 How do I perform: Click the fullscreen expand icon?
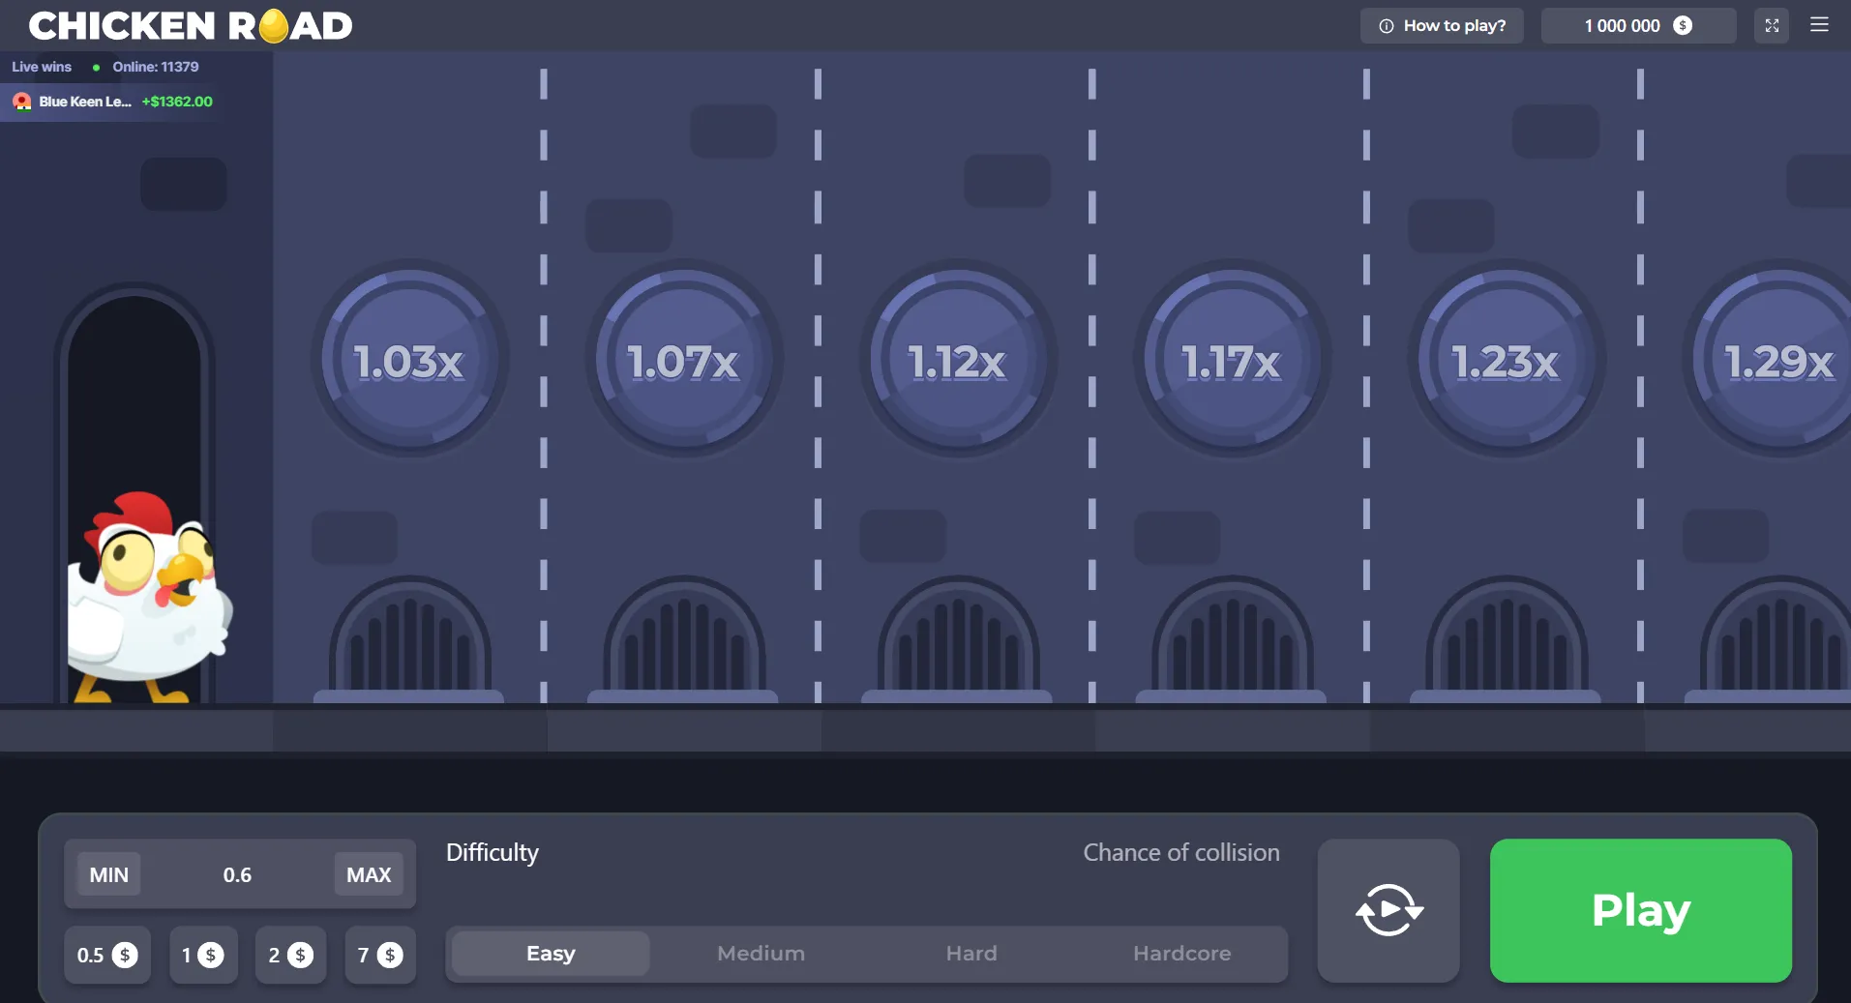click(1771, 26)
